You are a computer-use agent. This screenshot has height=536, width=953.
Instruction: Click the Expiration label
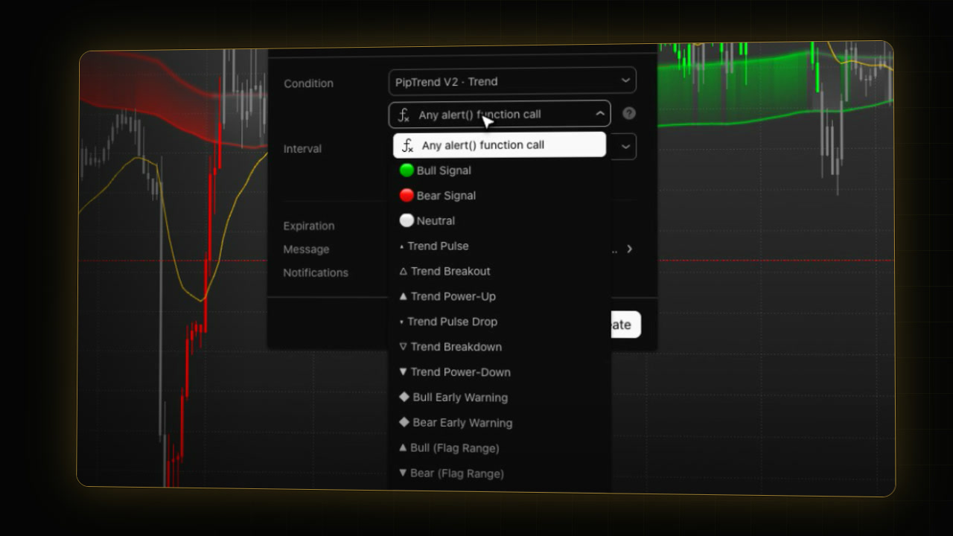click(x=308, y=226)
